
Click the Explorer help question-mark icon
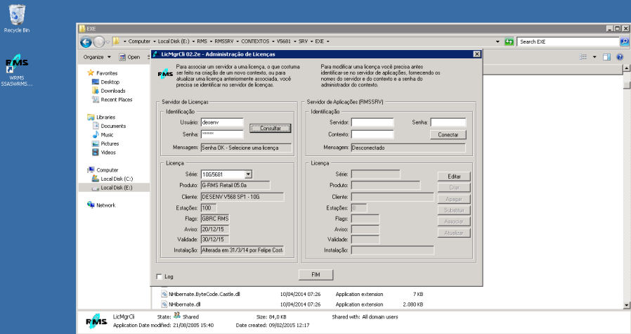point(620,57)
